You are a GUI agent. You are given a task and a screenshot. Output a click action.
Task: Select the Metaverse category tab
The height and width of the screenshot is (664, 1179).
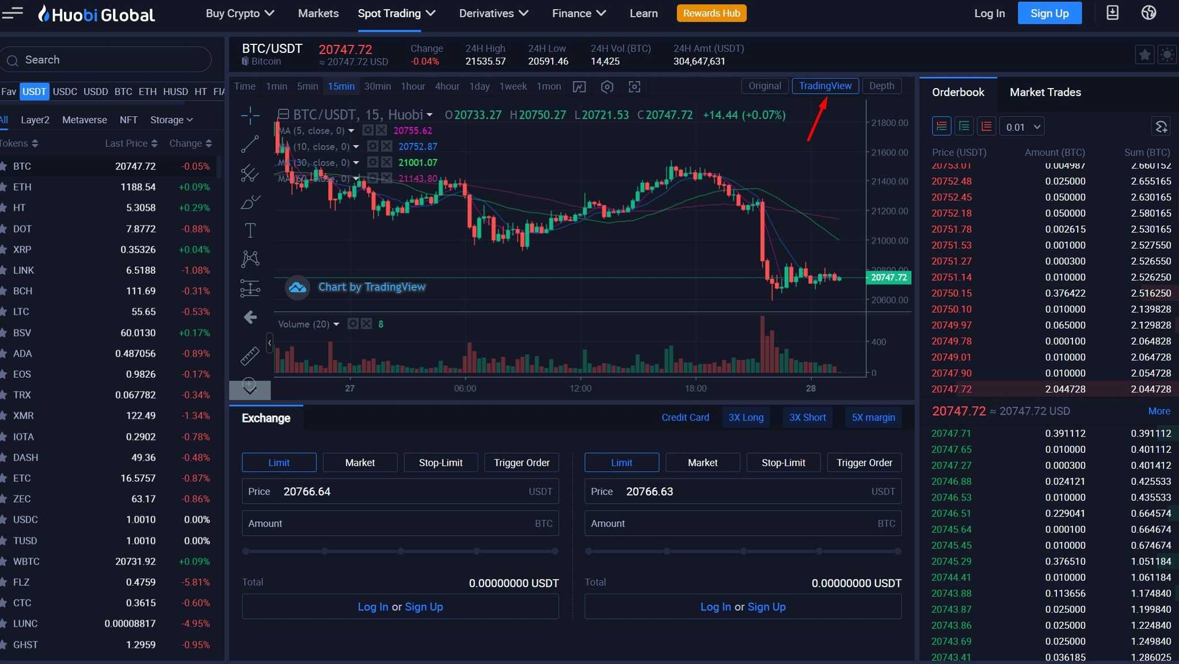coord(85,120)
